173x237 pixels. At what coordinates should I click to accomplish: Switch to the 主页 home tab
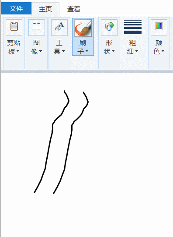[45, 9]
